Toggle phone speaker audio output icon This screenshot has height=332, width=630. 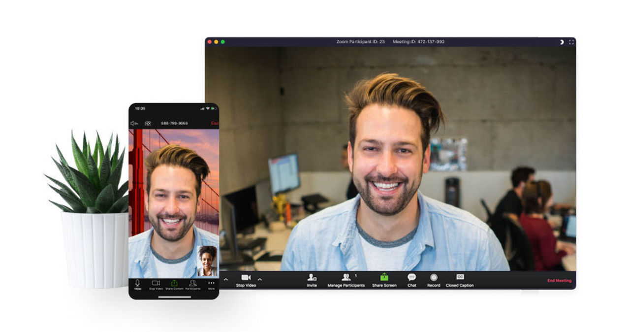(134, 123)
